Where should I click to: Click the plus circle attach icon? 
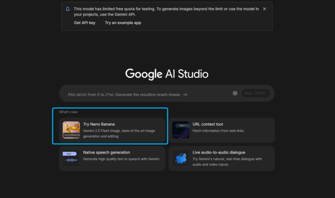point(235,93)
